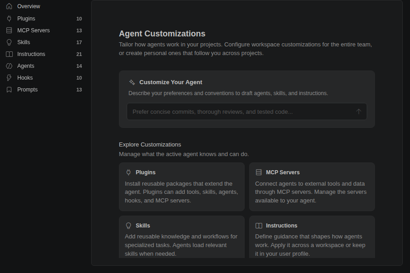Select Prompts entry in sidebar

pos(44,90)
